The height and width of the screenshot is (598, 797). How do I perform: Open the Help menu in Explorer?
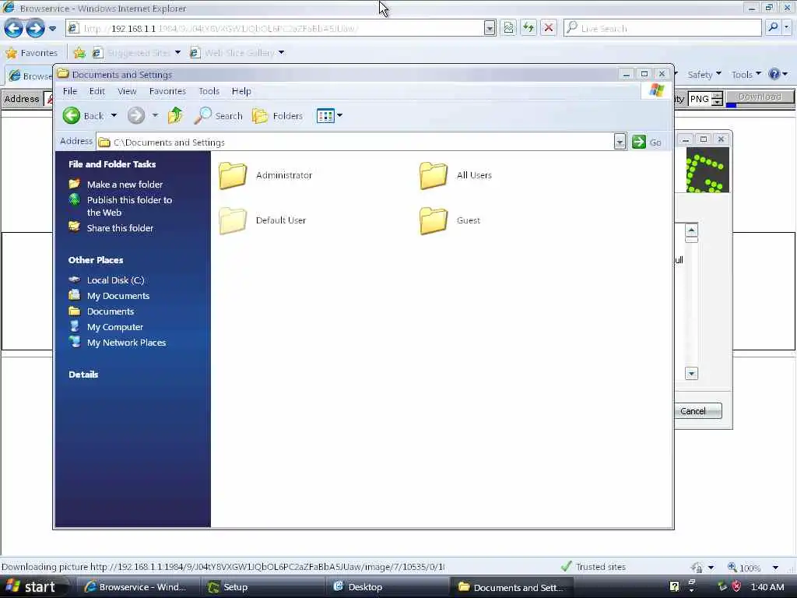(x=241, y=91)
